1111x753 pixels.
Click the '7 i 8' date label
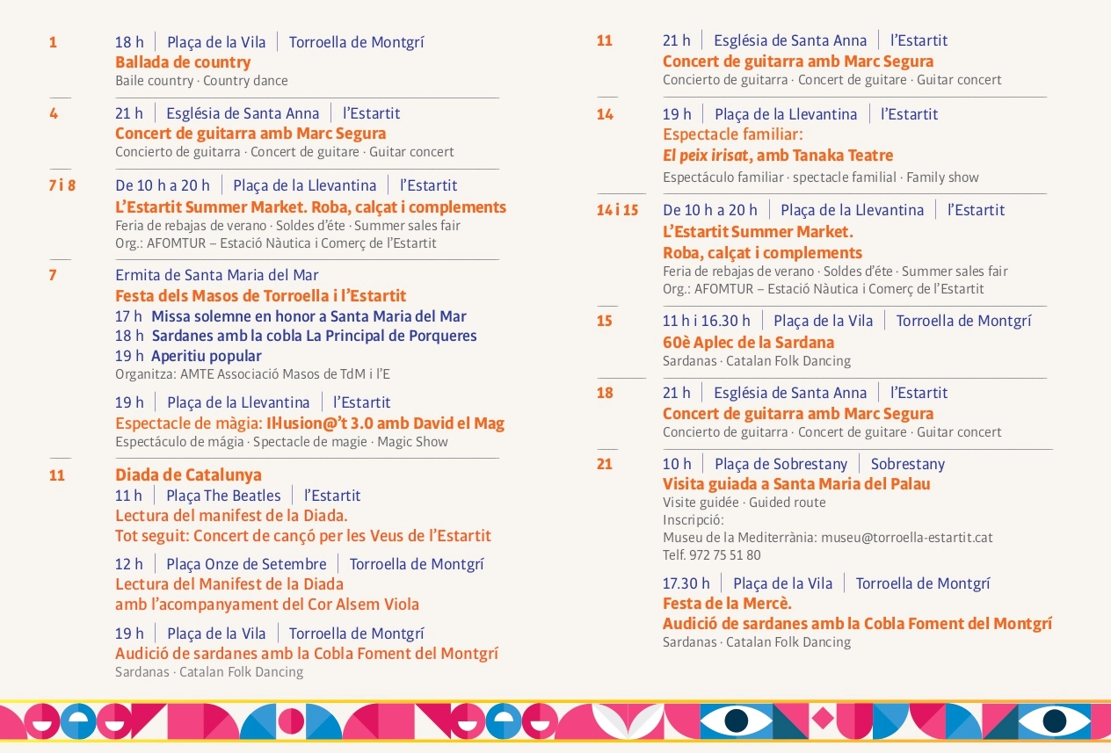click(x=62, y=185)
